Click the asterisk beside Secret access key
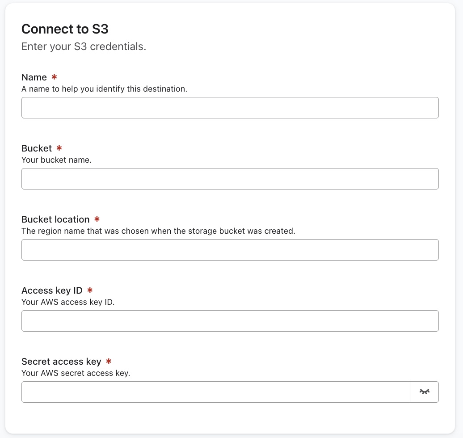This screenshot has width=463, height=438. [x=108, y=361]
